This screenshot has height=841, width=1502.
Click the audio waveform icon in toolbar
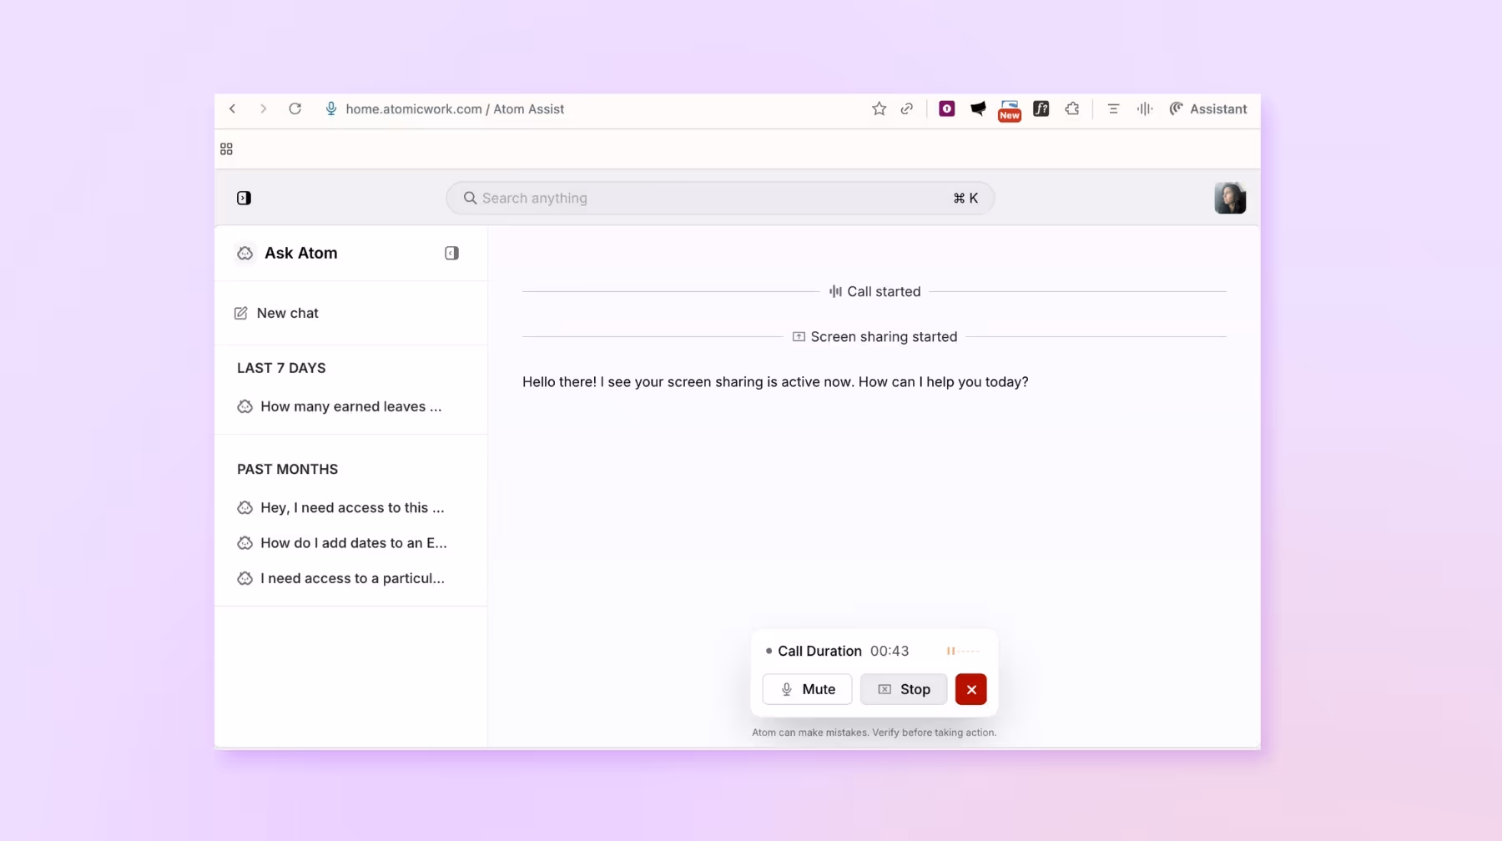click(1145, 108)
